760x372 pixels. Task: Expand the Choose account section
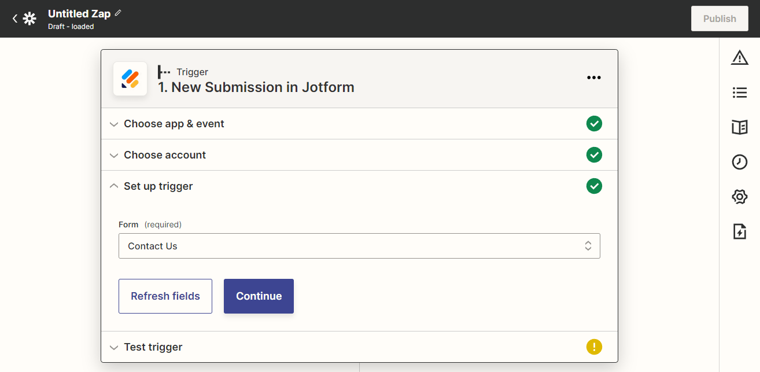coord(165,155)
